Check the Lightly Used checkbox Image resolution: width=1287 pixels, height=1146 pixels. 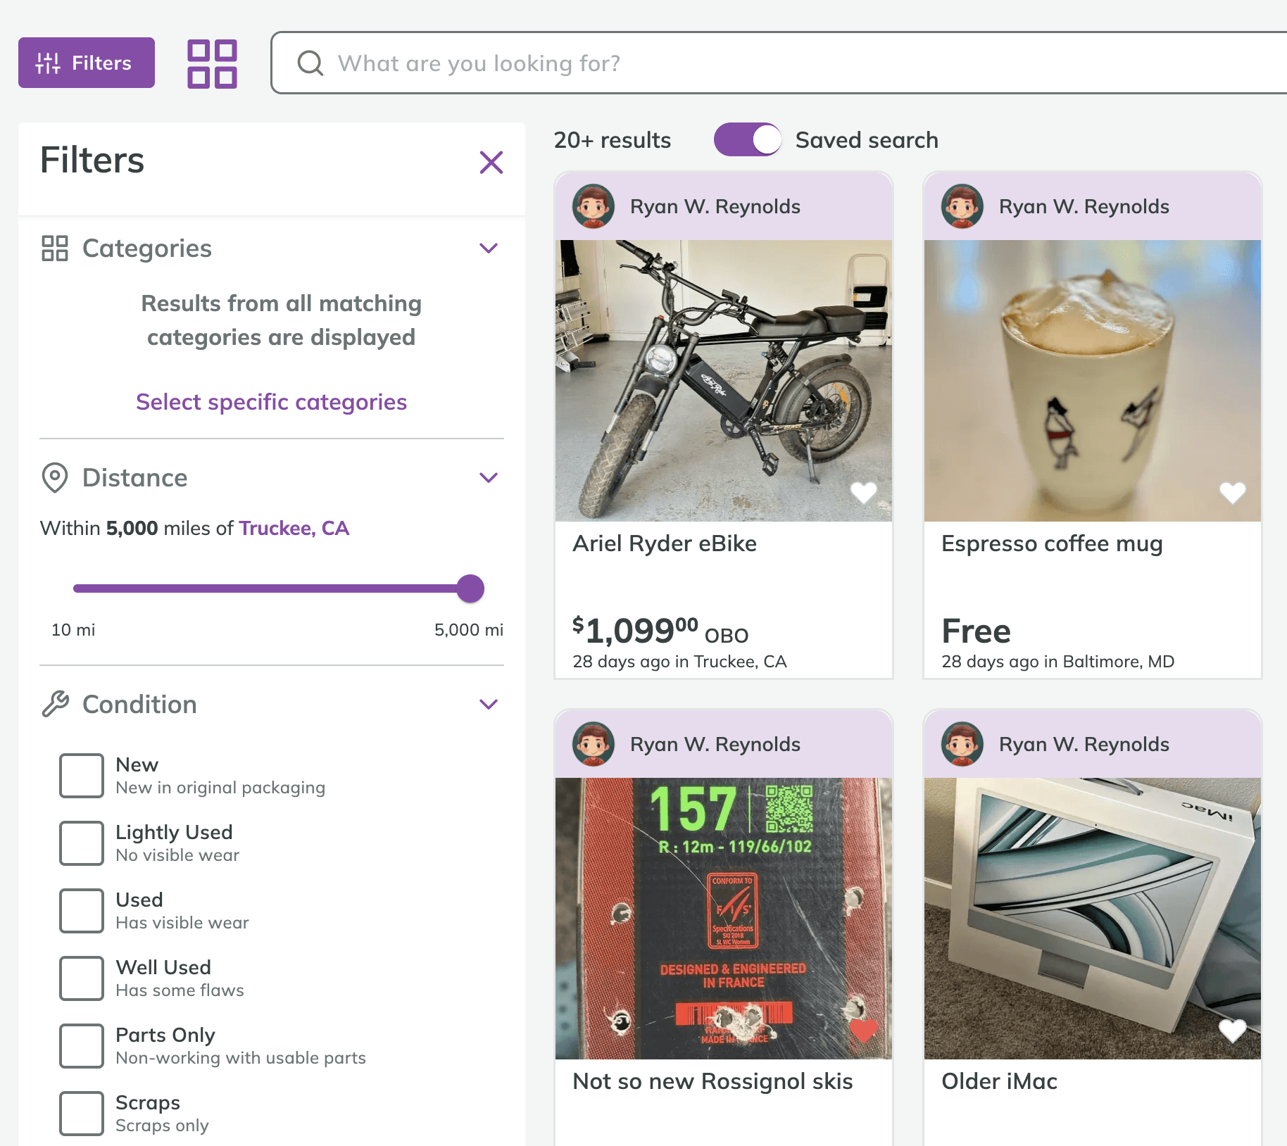pyautogui.click(x=82, y=843)
